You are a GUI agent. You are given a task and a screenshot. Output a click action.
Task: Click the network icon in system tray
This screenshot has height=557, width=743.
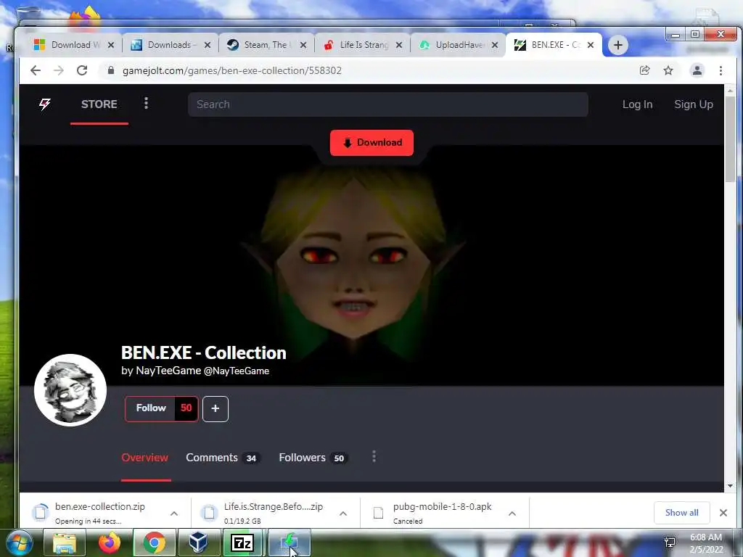[670, 542]
